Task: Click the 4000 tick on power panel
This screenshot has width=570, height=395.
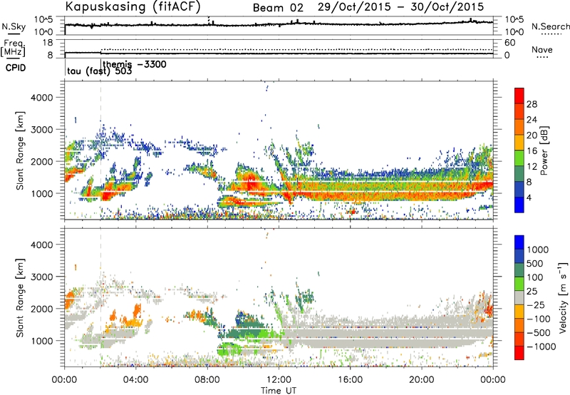Action: pyautogui.click(x=41, y=98)
